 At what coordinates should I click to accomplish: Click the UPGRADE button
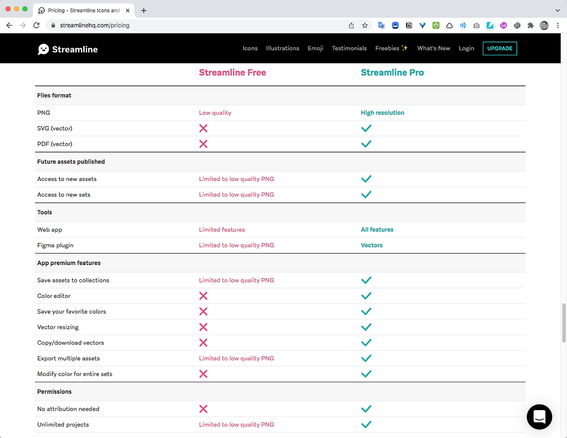click(500, 48)
